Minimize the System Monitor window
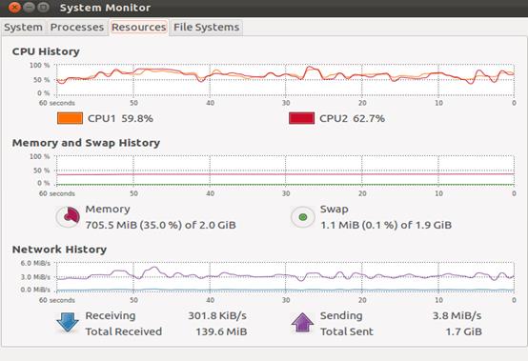 30,7
